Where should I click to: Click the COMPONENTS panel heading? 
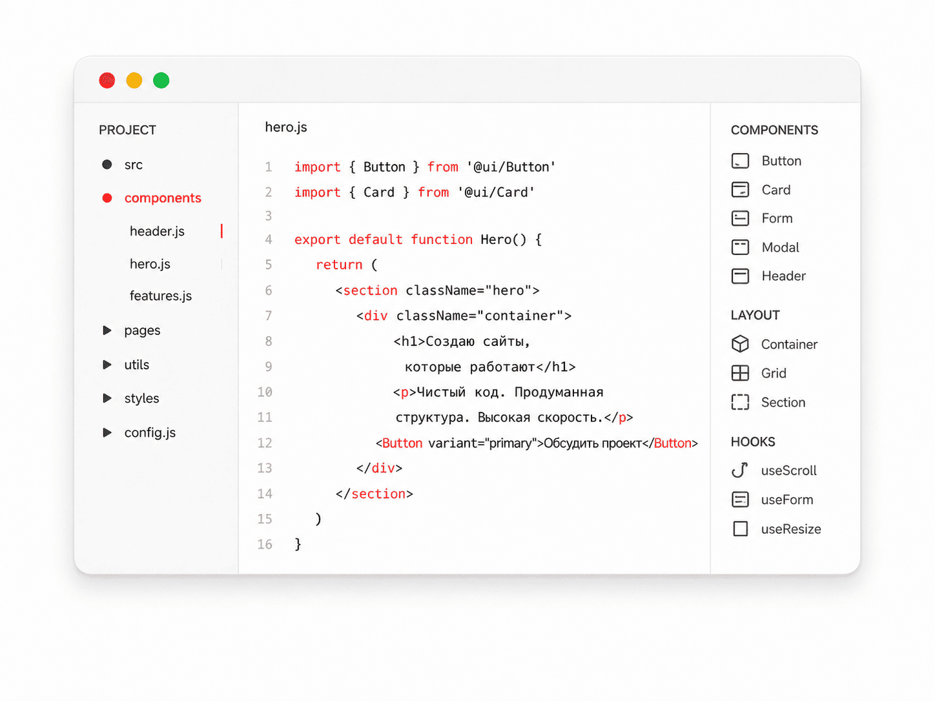(774, 130)
